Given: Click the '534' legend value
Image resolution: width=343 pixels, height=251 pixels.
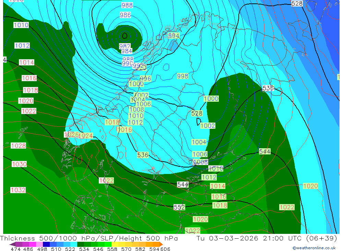Looking at the screenshot, I should pos(84,249).
